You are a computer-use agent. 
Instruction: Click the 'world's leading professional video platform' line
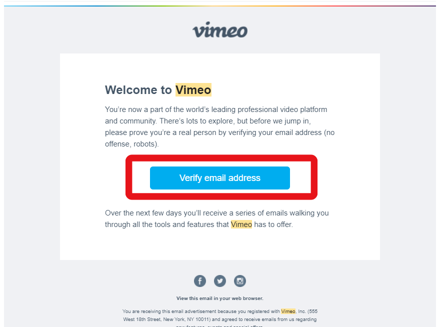pos(216,109)
